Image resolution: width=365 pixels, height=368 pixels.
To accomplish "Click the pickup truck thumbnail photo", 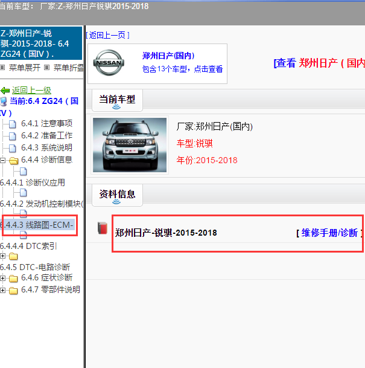I will coord(130,145).
